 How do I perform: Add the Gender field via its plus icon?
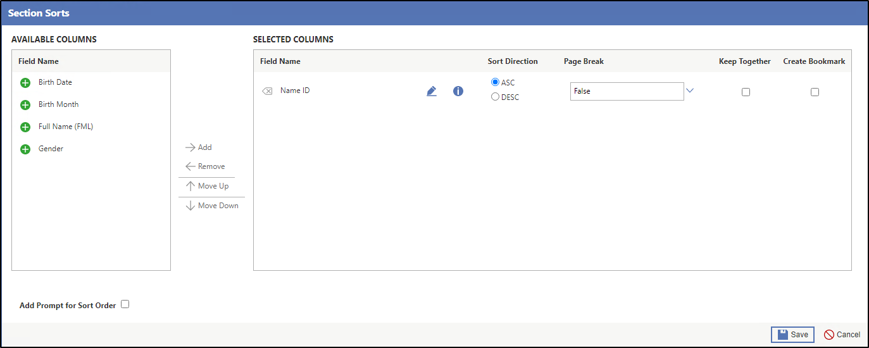coord(25,149)
